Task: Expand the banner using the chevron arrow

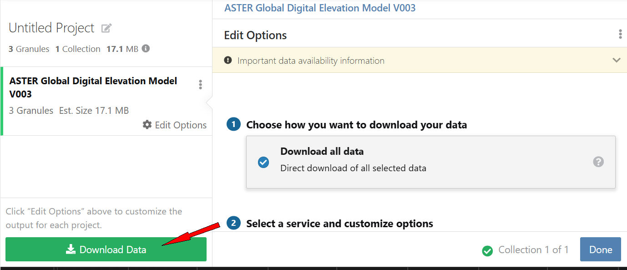Action: 617,60
